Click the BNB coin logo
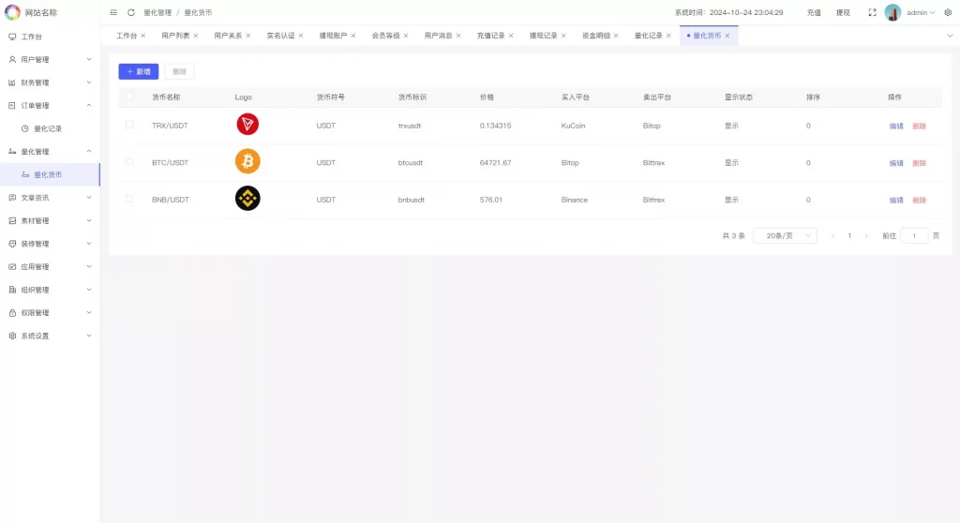This screenshot has height=523, width=960. point(247,199)
